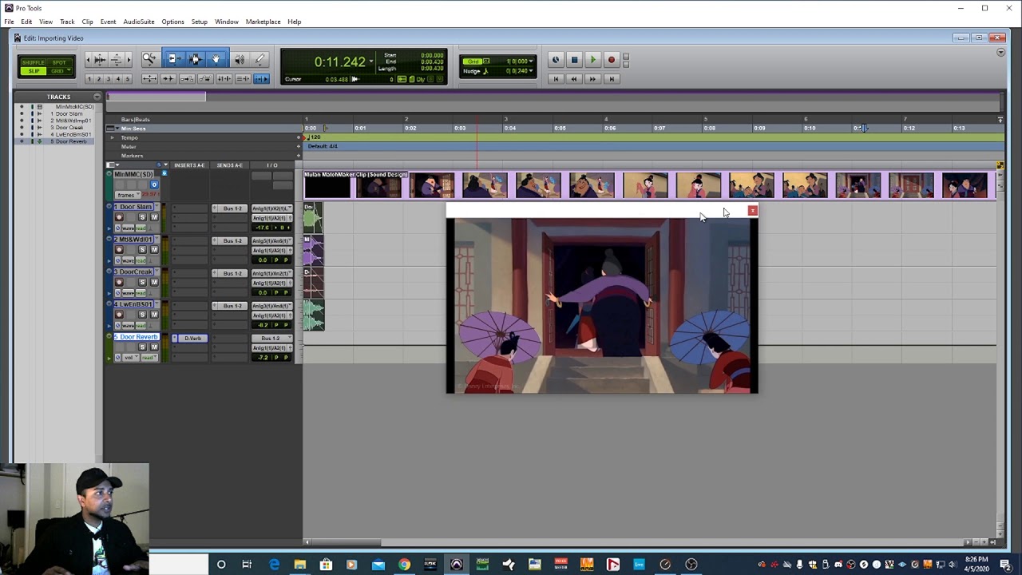Enable Grid edit mode
This screenshot has width=1022, height=575.
tap(57, 71)
